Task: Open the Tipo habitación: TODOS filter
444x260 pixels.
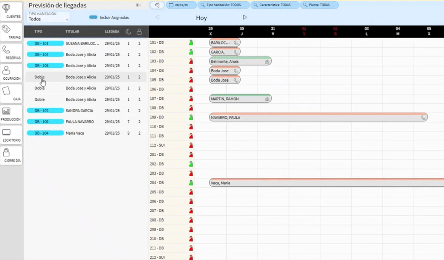Action: [x=224, y=5]
